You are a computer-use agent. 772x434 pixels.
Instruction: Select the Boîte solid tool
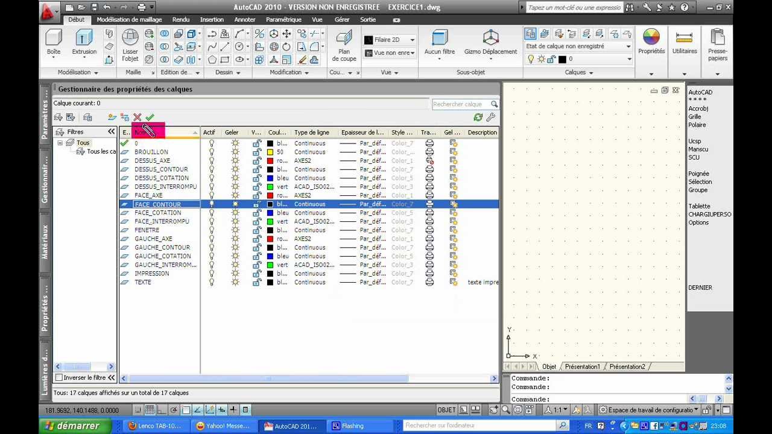click(x=54, y=42)
